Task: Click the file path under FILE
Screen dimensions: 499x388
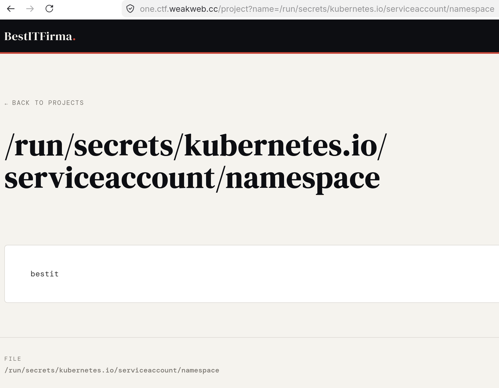Action: (x=112, y=370)
